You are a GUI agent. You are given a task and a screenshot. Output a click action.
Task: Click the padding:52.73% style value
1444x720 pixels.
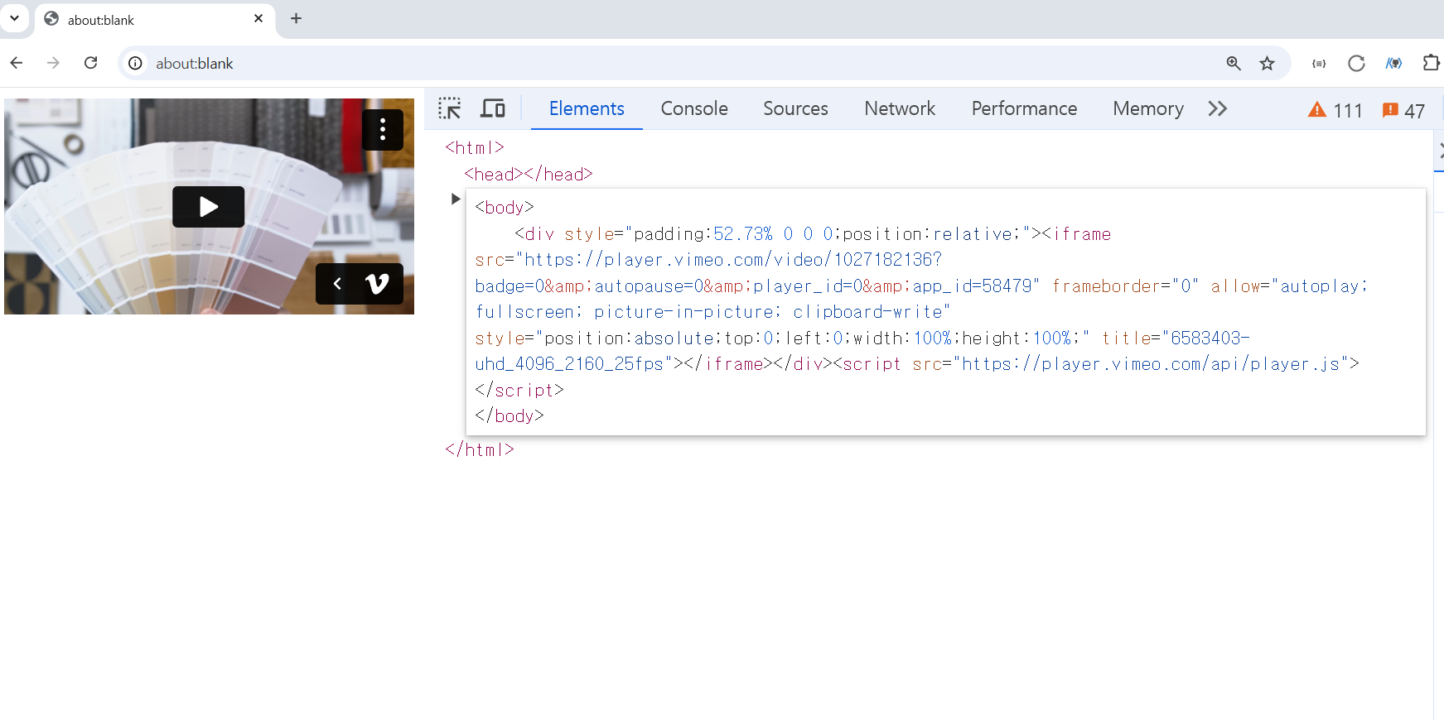click(703, 234)
